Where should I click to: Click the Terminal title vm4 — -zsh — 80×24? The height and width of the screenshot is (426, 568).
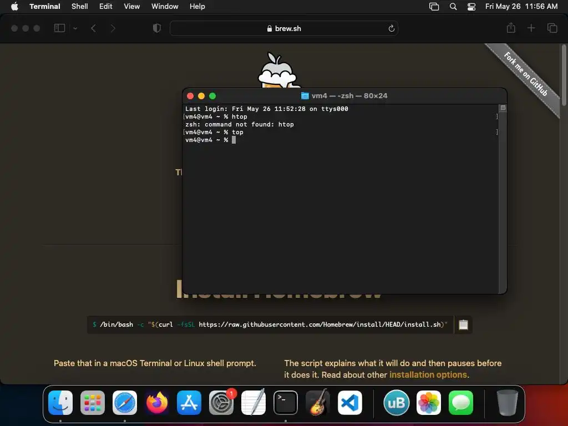(x=349, y=95)
